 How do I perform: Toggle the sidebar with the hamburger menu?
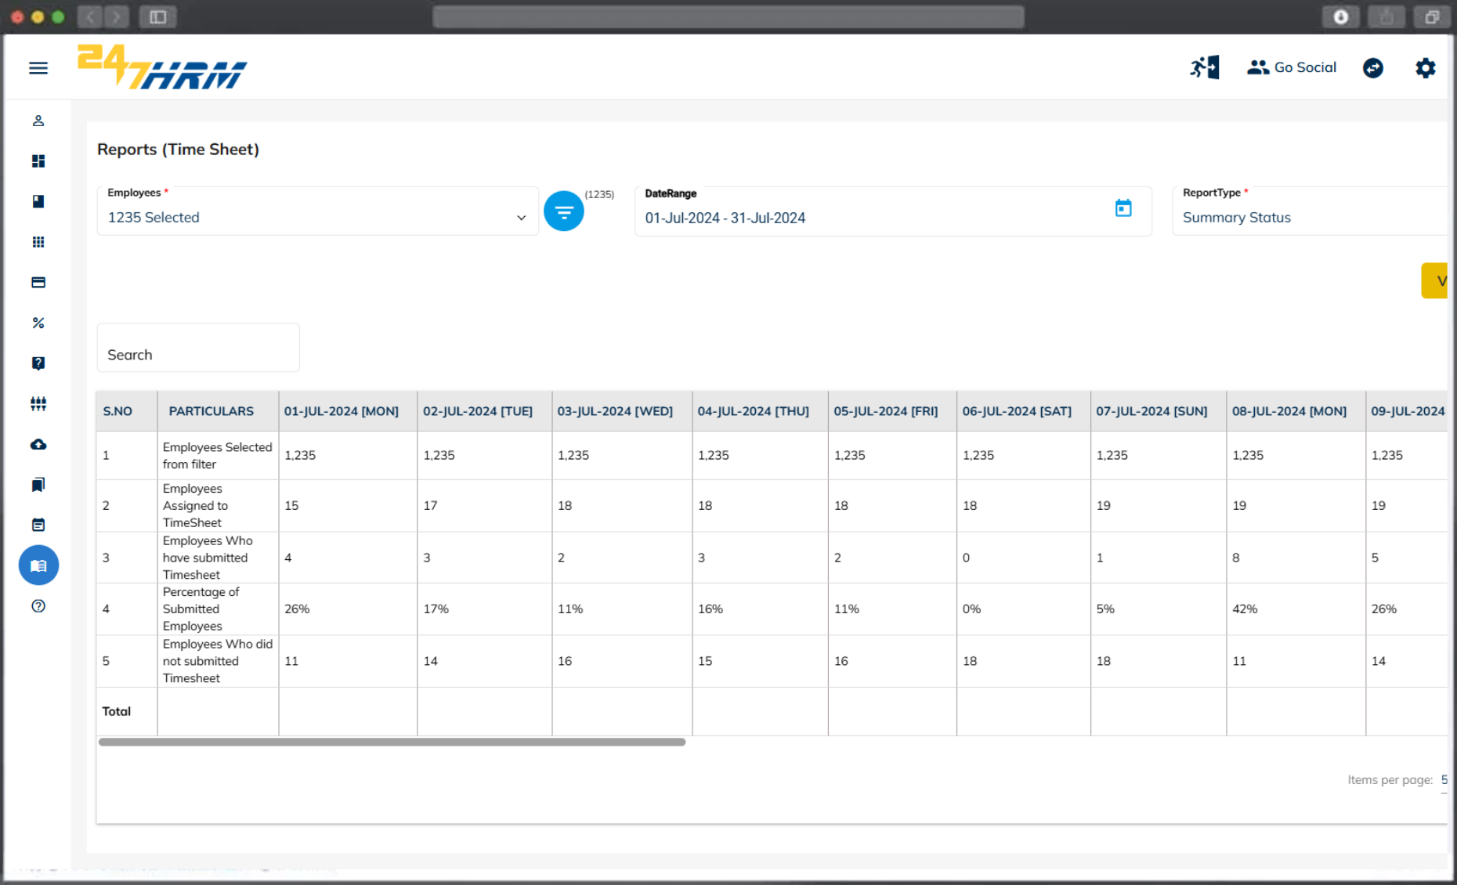tap(38, 68)
